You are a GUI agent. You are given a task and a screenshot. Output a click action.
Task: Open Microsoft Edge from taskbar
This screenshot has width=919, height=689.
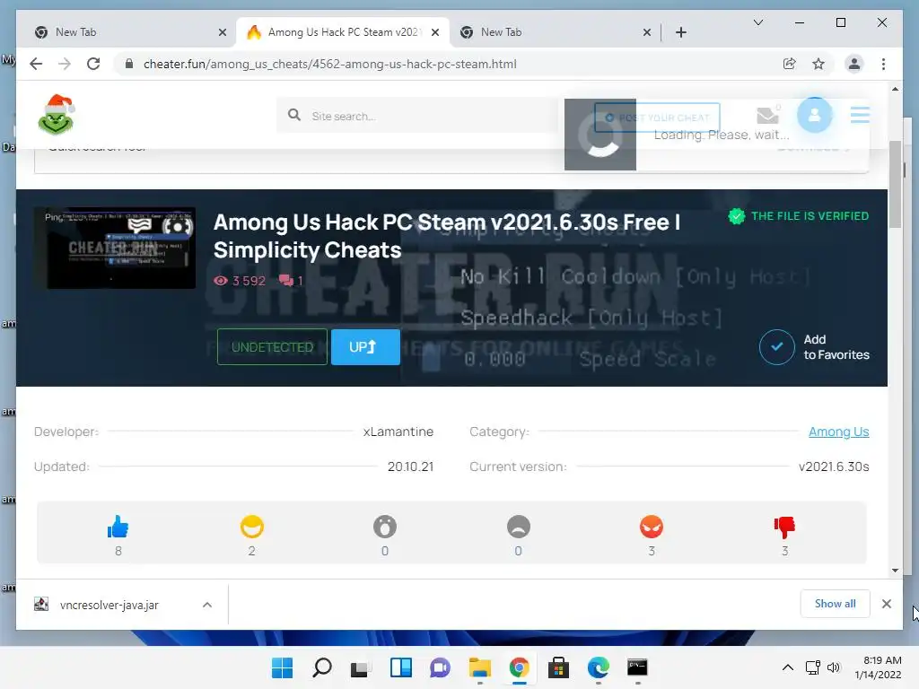[x=599, y=667]
